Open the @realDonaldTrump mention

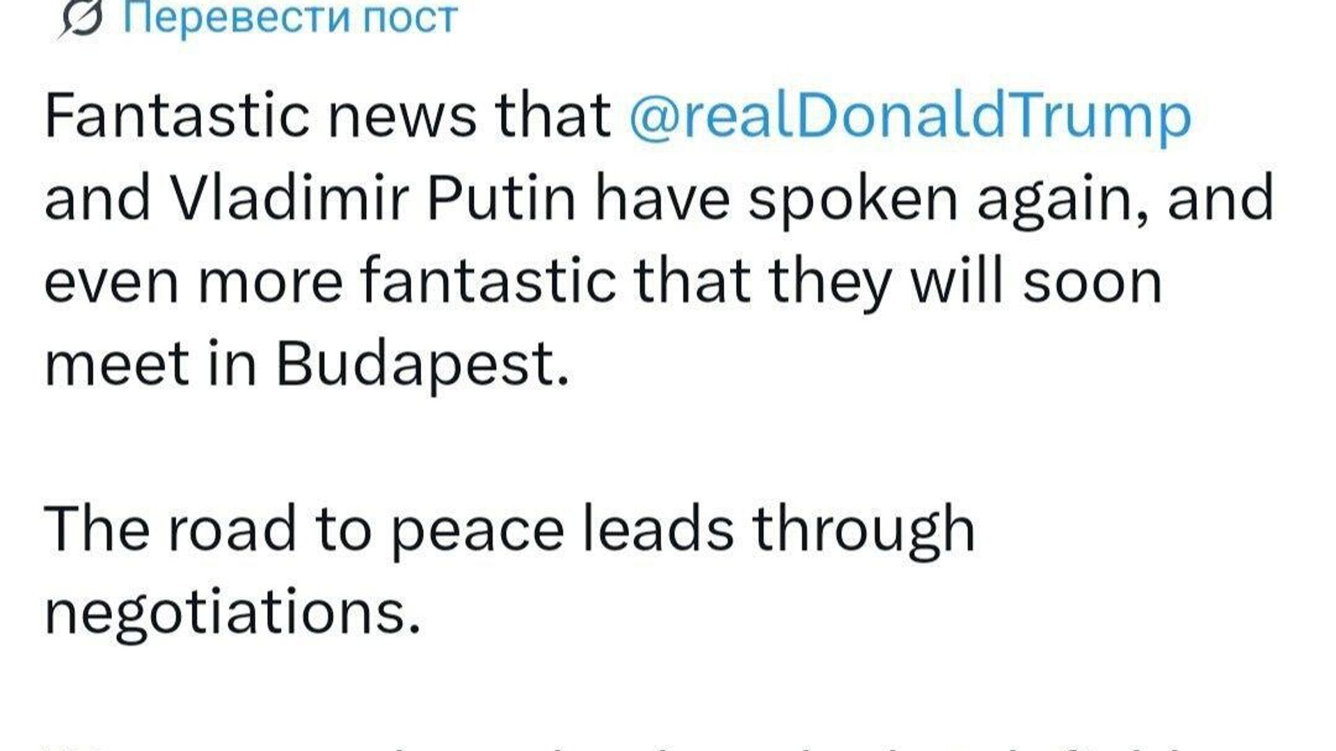point(909,116)
